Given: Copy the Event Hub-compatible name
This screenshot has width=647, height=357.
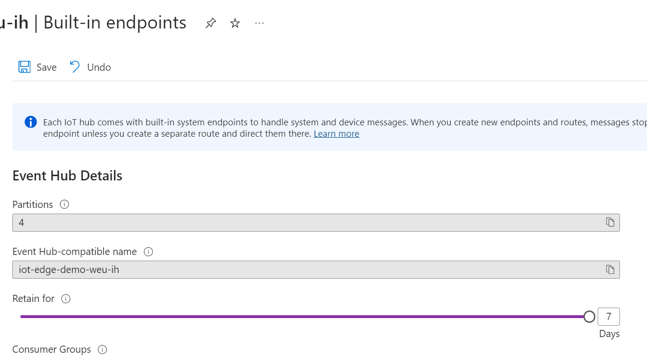Looking at the screenshot, I should pyautogui.click(x=610, y=269).
